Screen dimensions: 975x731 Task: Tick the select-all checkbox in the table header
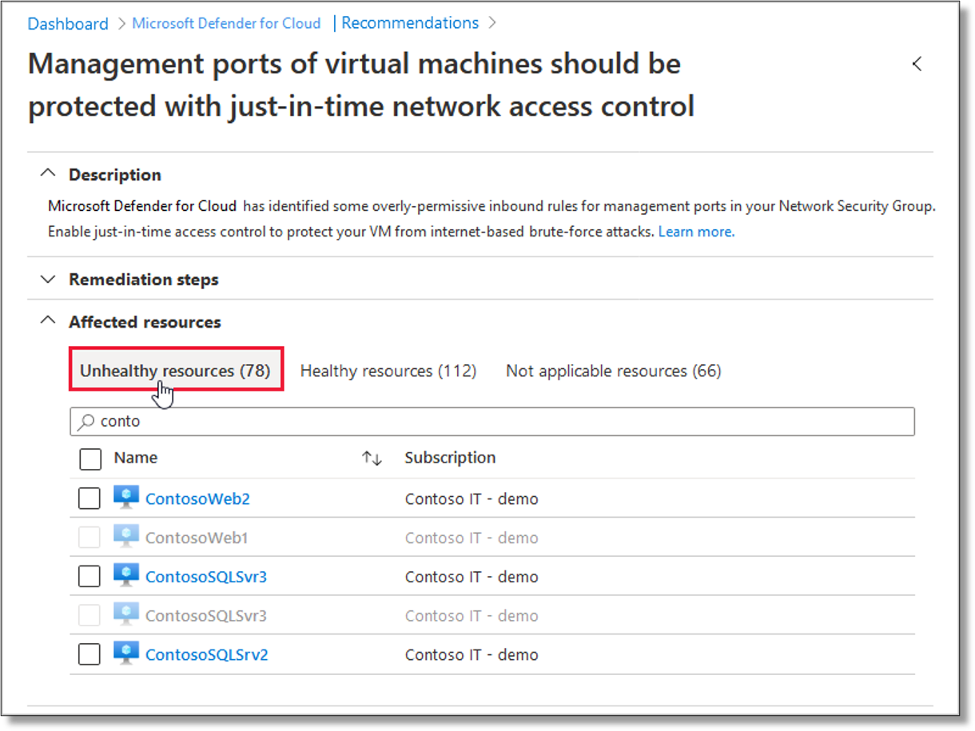point(90,459)
